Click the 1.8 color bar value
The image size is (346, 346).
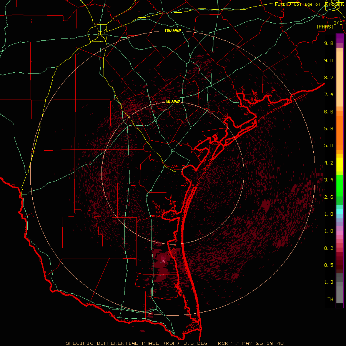(329, 214)
